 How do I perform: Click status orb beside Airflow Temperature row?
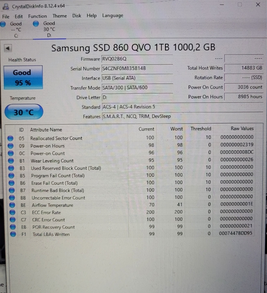tap(12, 205)
